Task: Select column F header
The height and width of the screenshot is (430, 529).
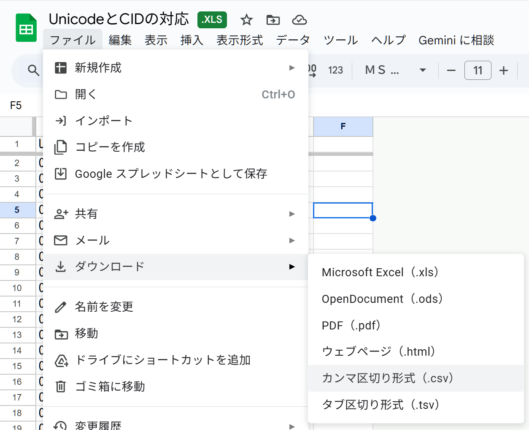Action: (343, 126)
